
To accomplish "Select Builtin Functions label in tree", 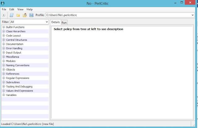I will [x=15, y=27].
